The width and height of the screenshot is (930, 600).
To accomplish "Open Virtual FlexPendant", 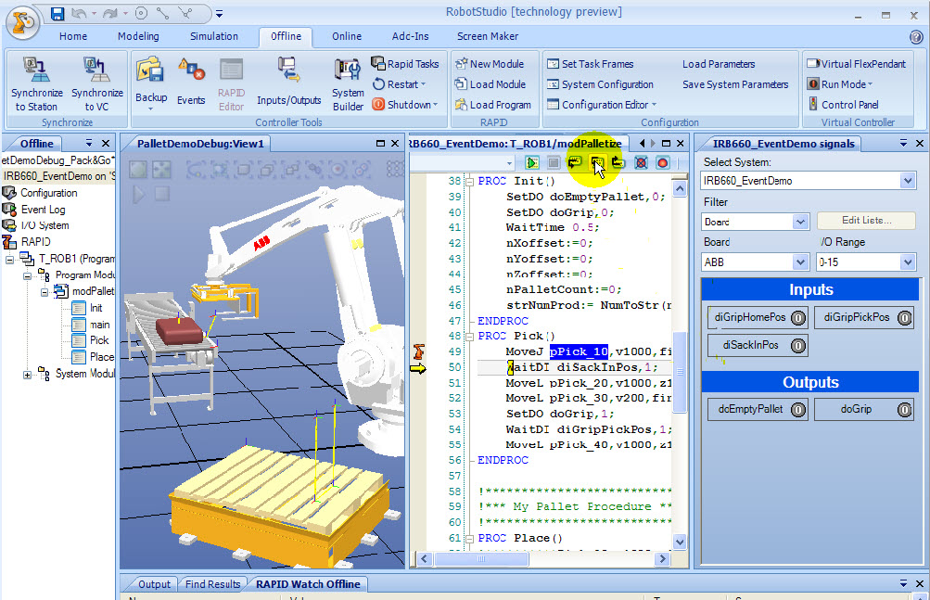I will [x=856, y=64].
